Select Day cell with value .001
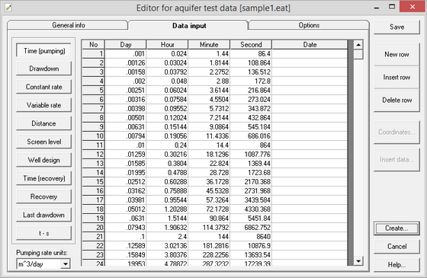The width and height of the screenshot is (427, 278). coord(126,54)
